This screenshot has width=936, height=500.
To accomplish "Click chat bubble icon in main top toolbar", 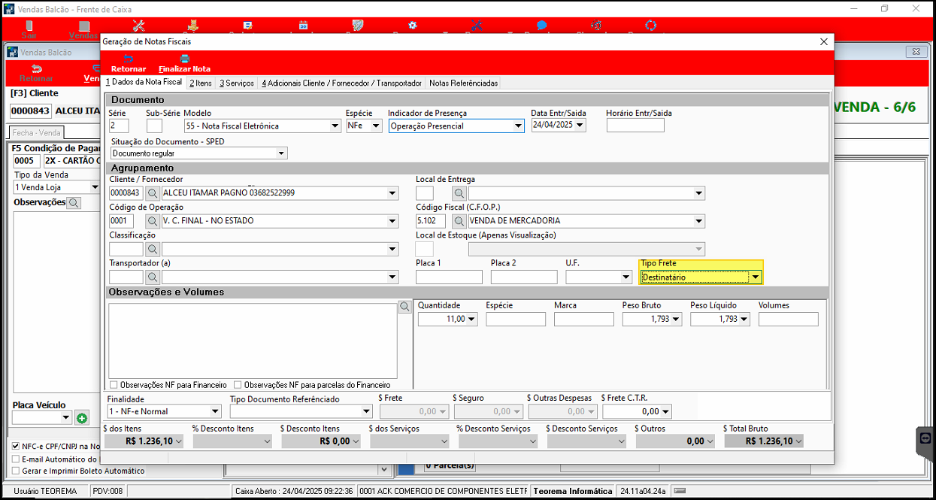I will point(542,25).
